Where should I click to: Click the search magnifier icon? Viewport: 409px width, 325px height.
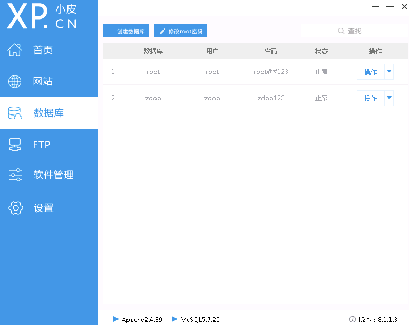click(x=341, y=31)
